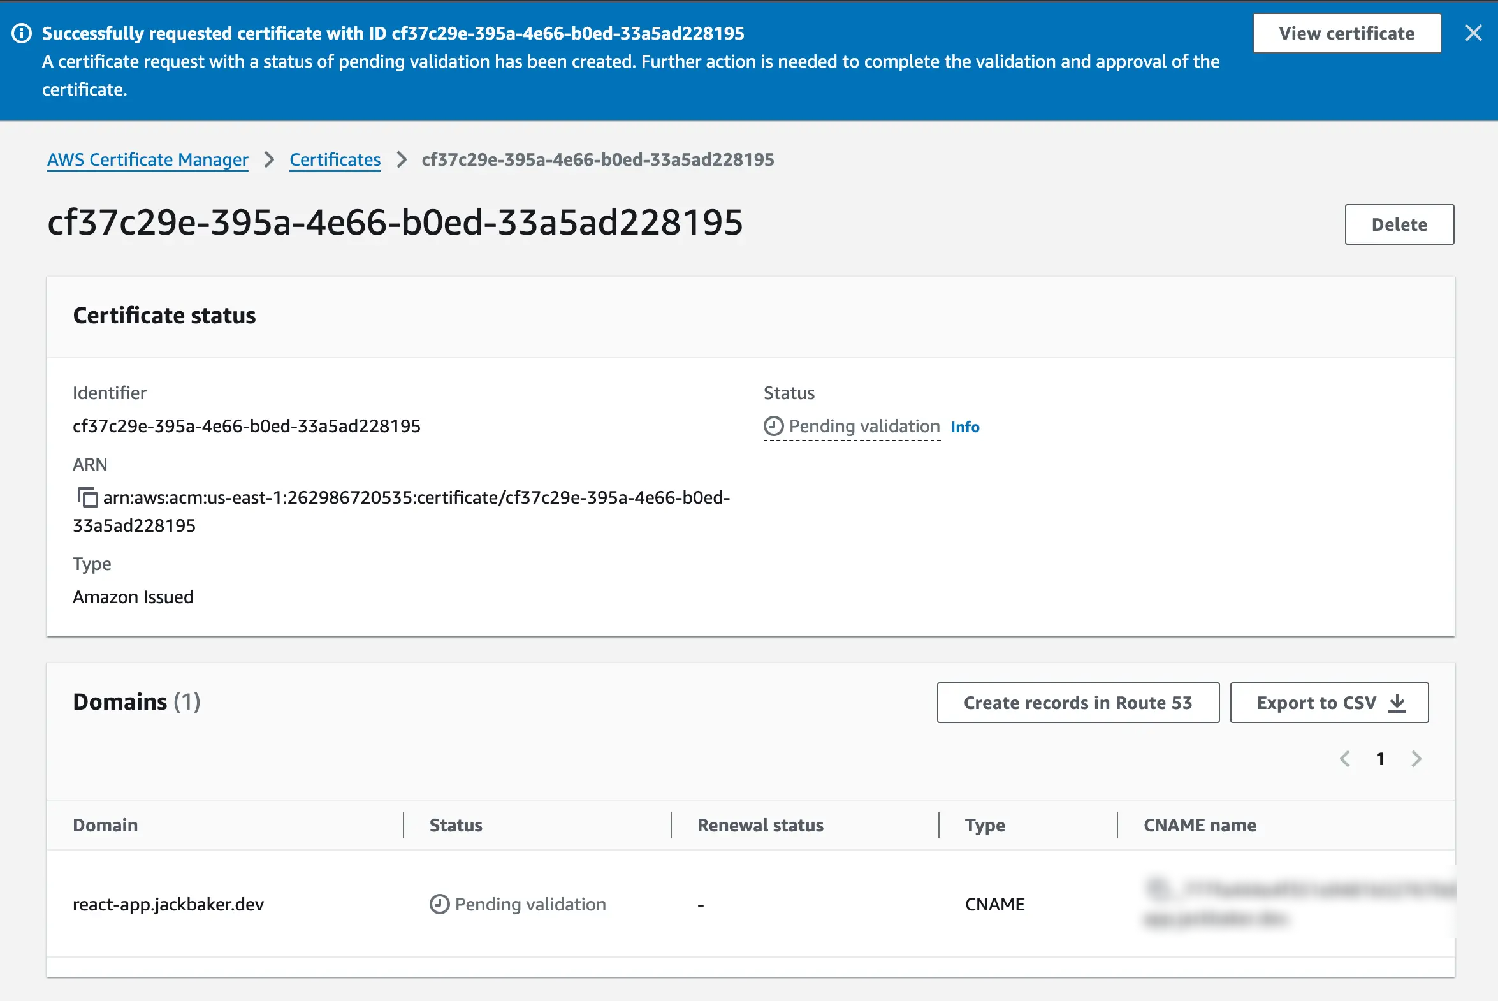
Task: Click the clock icon beside certificate status
Action: point(774,427)
